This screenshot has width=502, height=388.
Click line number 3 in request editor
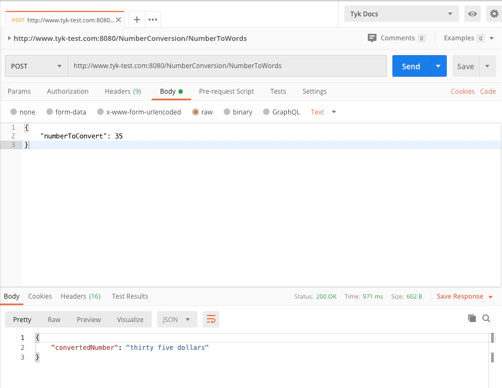click(13, 144)
